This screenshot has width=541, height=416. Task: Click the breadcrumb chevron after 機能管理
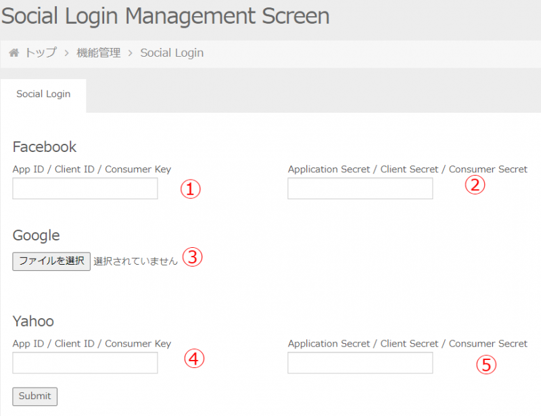131,53
